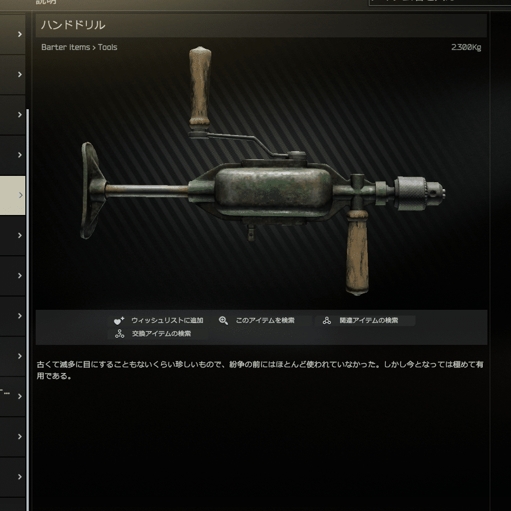Click the heart-plus wishlist icon

(119, 321)
